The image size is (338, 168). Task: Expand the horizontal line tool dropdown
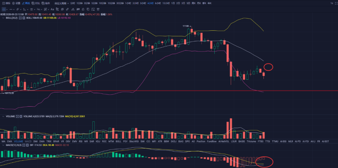point(14,9)
